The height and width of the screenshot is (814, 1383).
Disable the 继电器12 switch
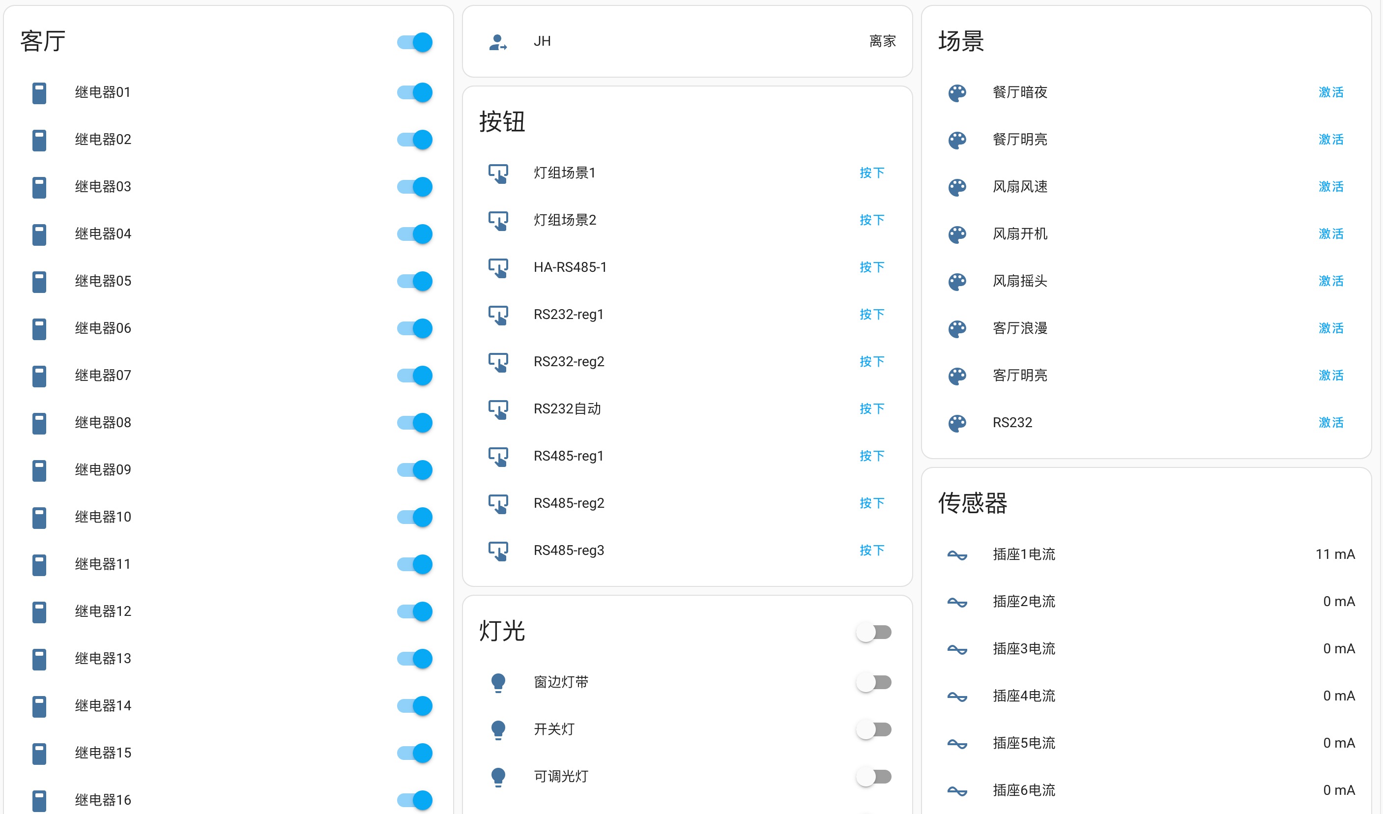tap(414, 612)
